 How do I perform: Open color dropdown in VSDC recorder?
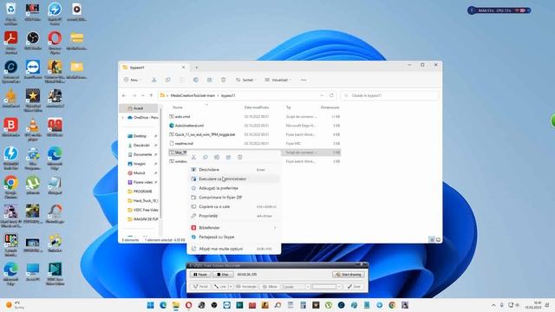click(339, 287)
